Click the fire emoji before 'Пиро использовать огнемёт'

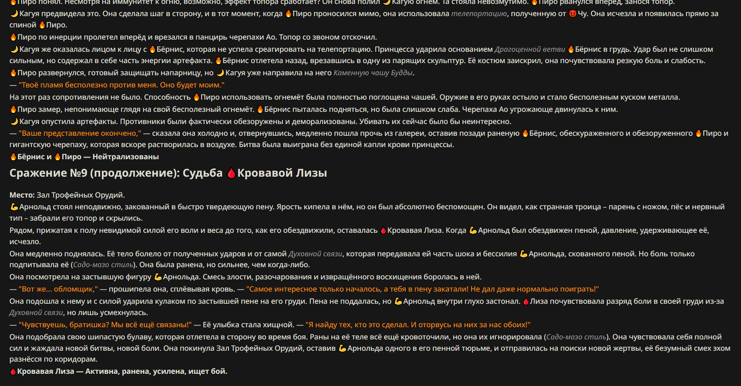click(x=196, y=97)
